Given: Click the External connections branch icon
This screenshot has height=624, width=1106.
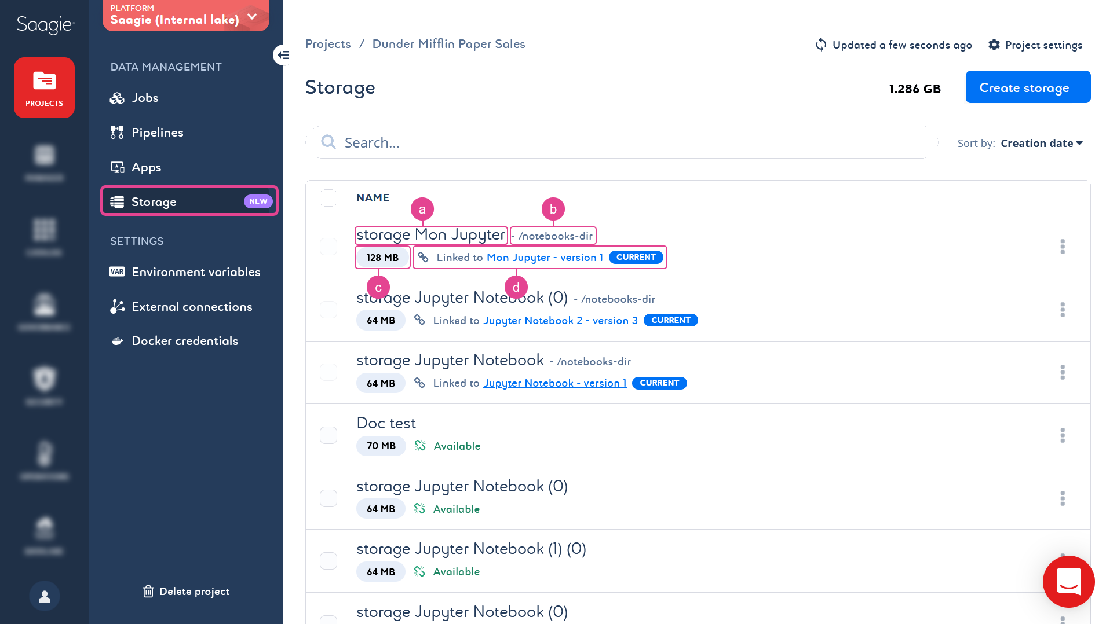Looking at the screenshot, I should [x=117, y=306].
